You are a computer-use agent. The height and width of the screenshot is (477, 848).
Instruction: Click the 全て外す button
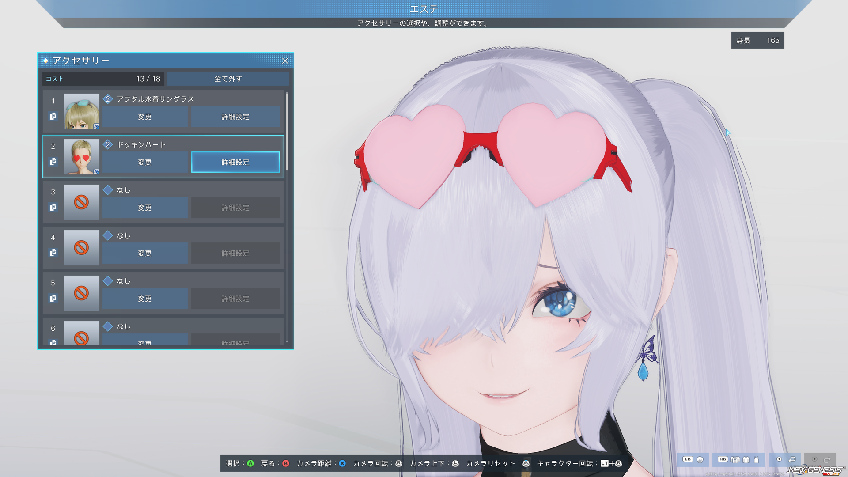point(228,79)
